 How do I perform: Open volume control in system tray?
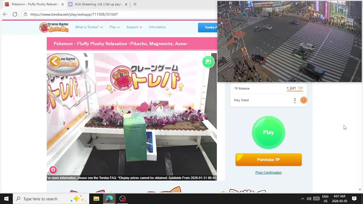309,199
